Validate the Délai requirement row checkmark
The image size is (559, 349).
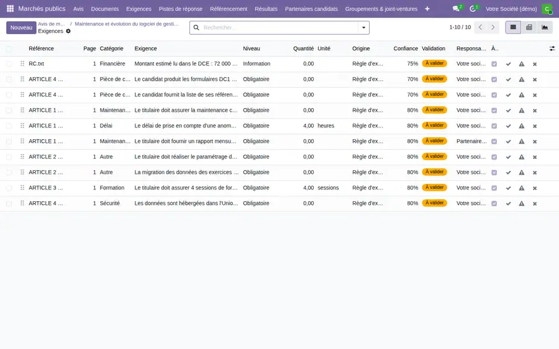pos(508,126)
